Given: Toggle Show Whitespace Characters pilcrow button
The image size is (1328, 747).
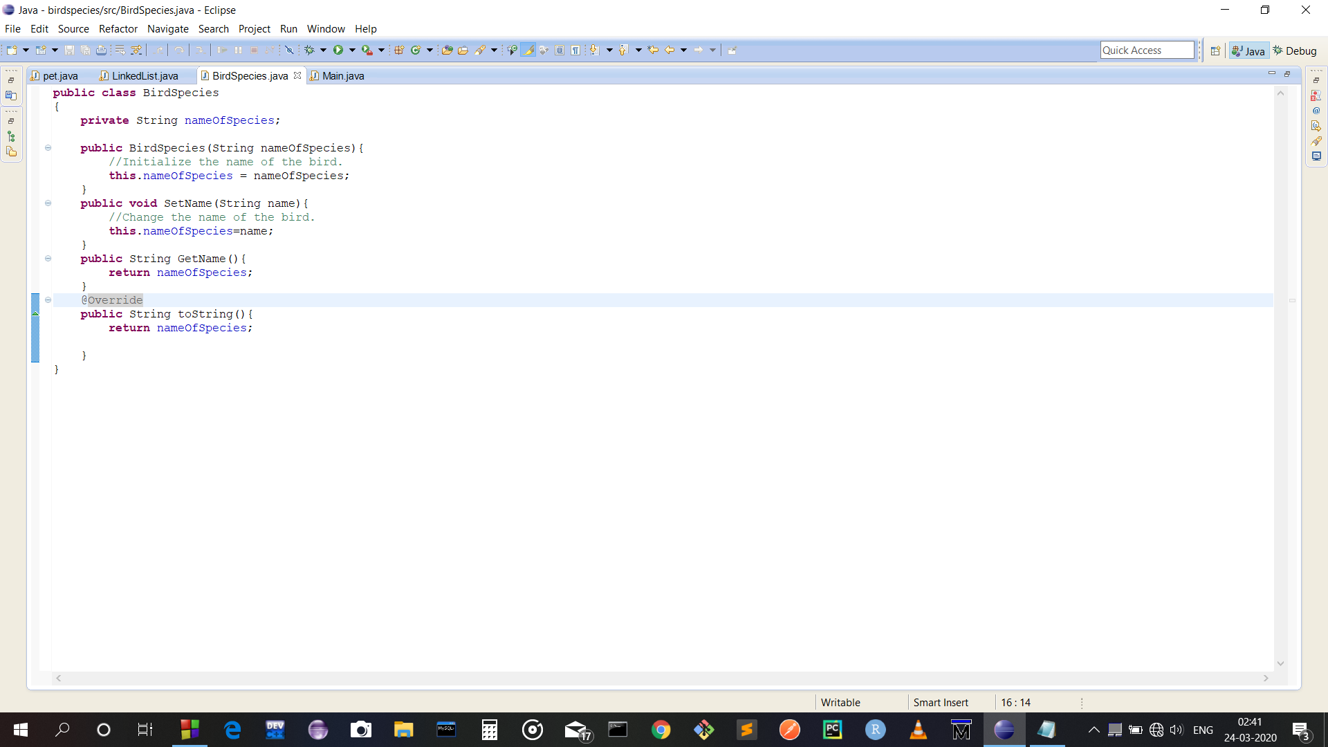Looking at the screenshot, I should (575, 50).
